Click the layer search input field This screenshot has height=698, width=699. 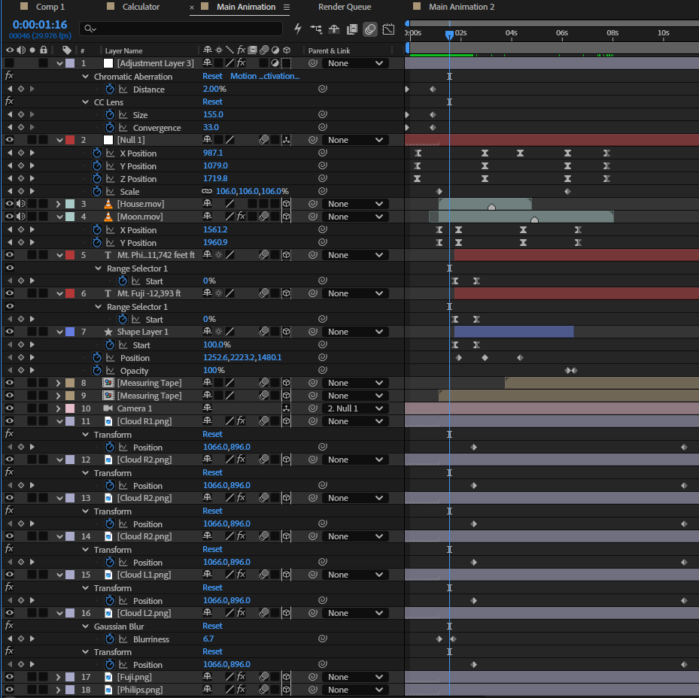181,29
